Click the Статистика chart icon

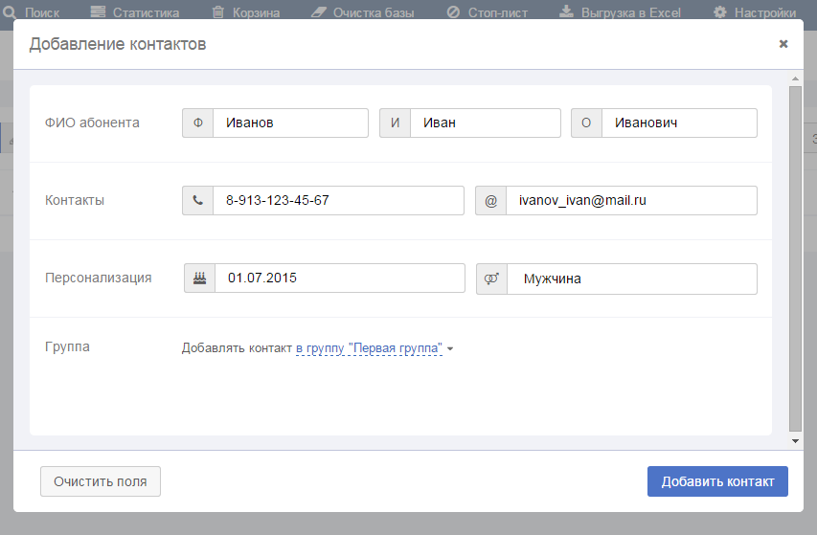coord(98,11)
